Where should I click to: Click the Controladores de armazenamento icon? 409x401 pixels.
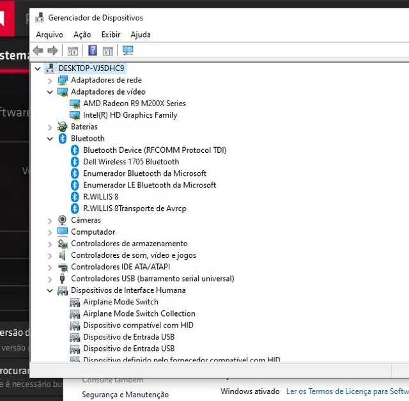63,244
